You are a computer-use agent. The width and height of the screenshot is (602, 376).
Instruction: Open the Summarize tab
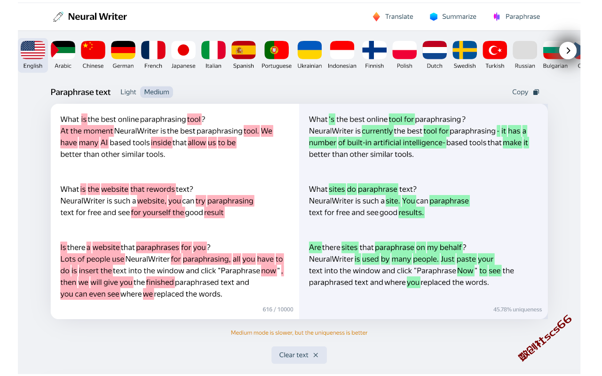pos(453,16)
